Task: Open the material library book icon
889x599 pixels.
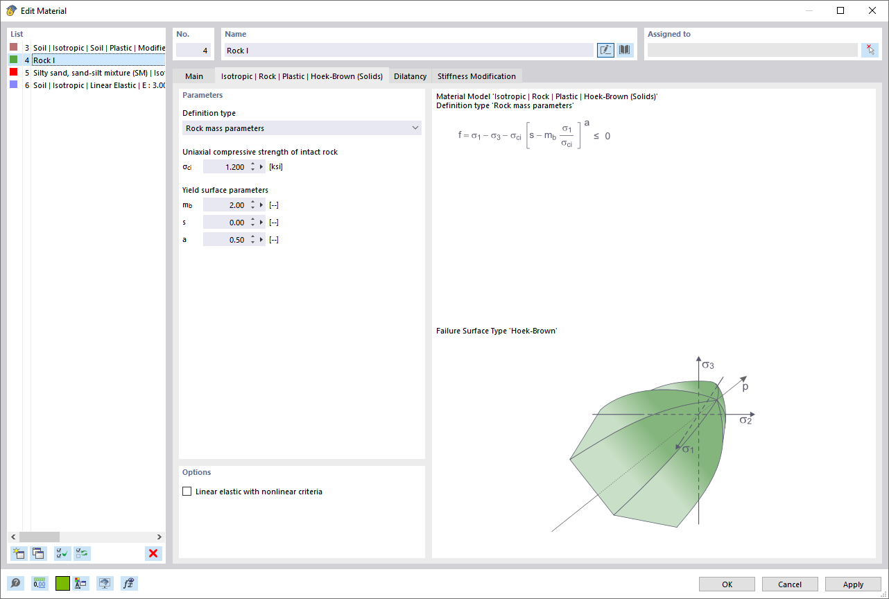Action: [x=624, y=50]
